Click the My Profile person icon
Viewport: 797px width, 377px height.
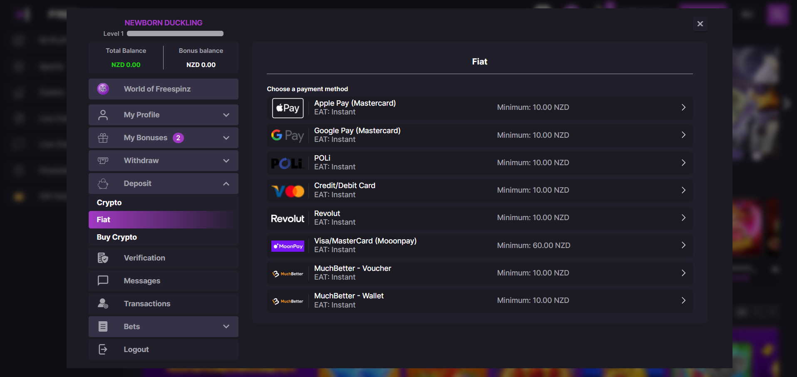pyautogui.click(x=103, y=115)
